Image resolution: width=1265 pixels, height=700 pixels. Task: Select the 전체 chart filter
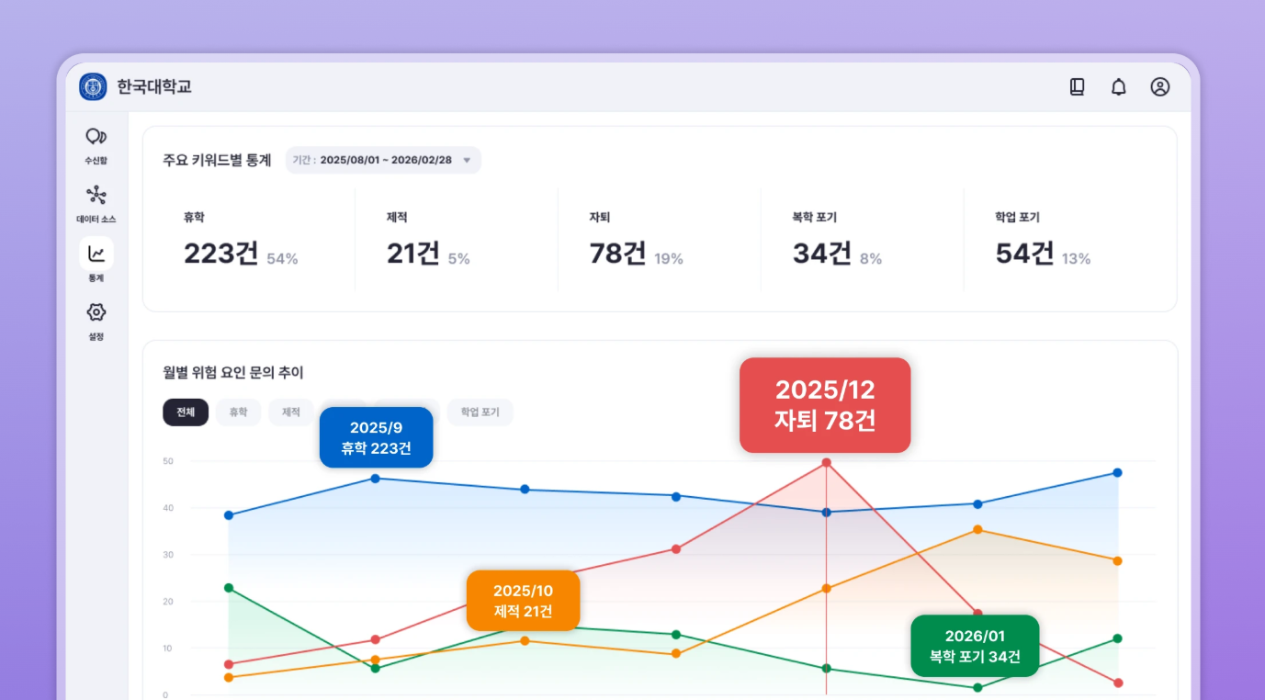[186, 412]
